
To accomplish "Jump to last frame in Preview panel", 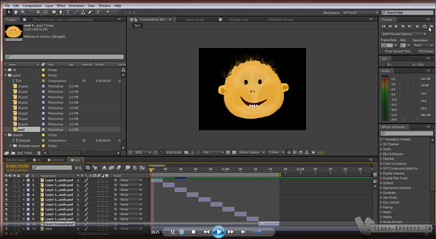I will [410, 26].
